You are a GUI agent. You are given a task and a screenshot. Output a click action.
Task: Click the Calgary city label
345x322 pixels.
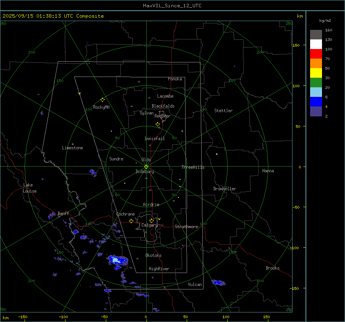pos(149,225)
